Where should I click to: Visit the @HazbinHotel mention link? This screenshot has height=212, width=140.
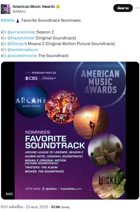pos(21,38)
